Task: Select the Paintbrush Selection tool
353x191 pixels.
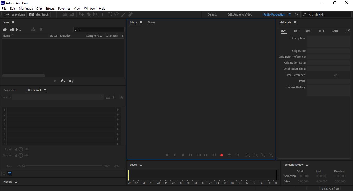Action: (x=124, y=14)
